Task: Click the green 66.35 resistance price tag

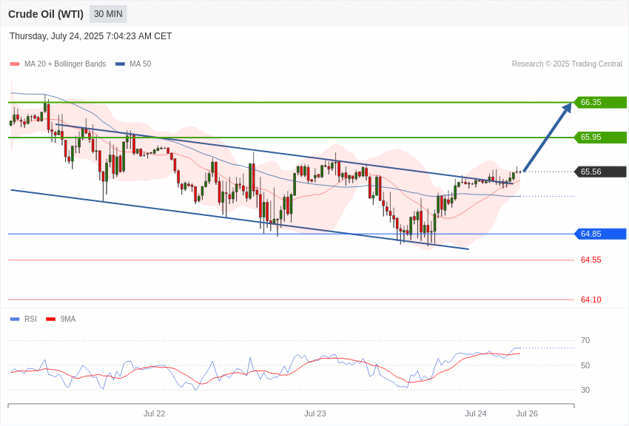Action: pos(600,102)
